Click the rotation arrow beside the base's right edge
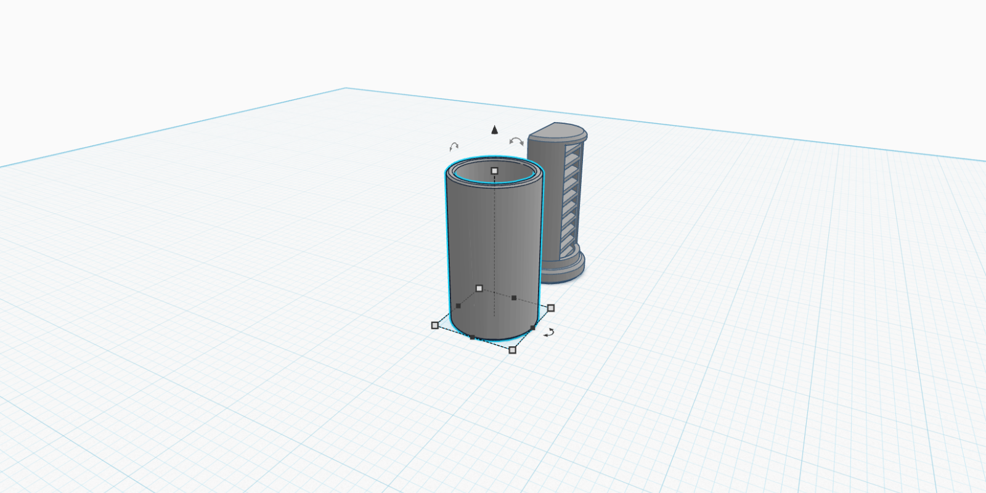 [548, 333]
